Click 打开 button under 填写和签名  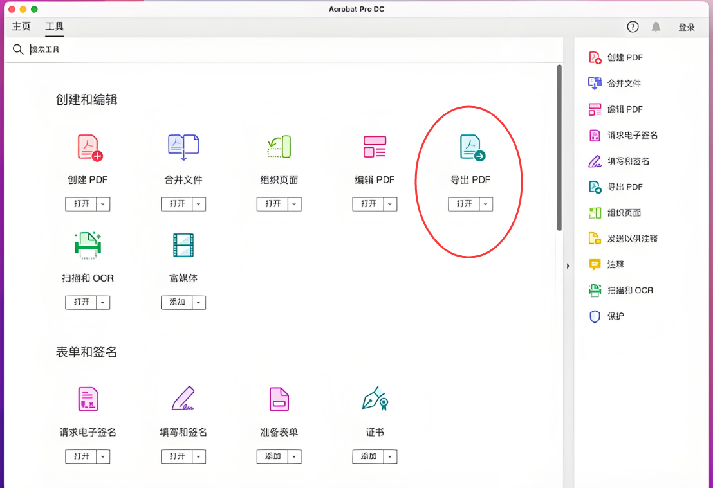click(177, 456)
